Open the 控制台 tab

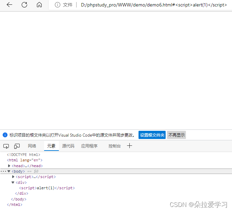(x=114, y=146)
